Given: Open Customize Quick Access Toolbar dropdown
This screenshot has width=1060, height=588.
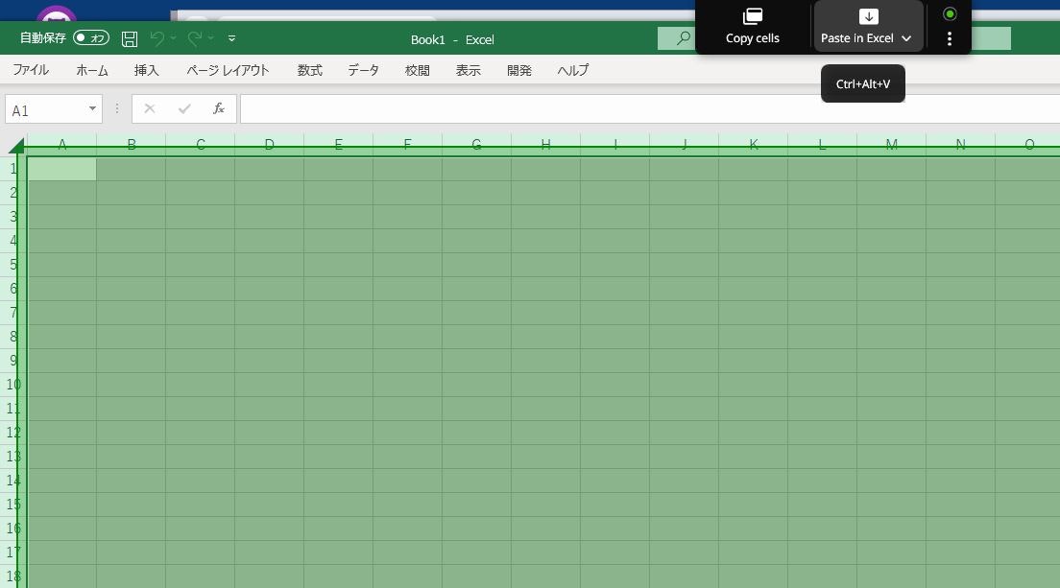Looking at the screenshot, I should pos(232,38).
